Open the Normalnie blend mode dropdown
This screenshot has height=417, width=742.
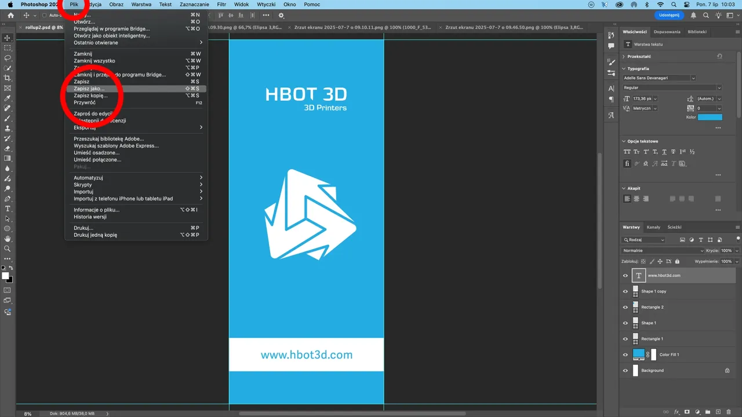(x=663, y=251)
